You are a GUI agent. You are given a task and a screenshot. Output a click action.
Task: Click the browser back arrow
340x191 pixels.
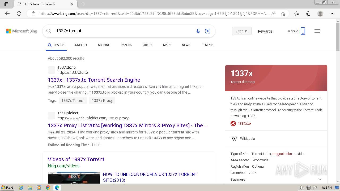(7, 14)
